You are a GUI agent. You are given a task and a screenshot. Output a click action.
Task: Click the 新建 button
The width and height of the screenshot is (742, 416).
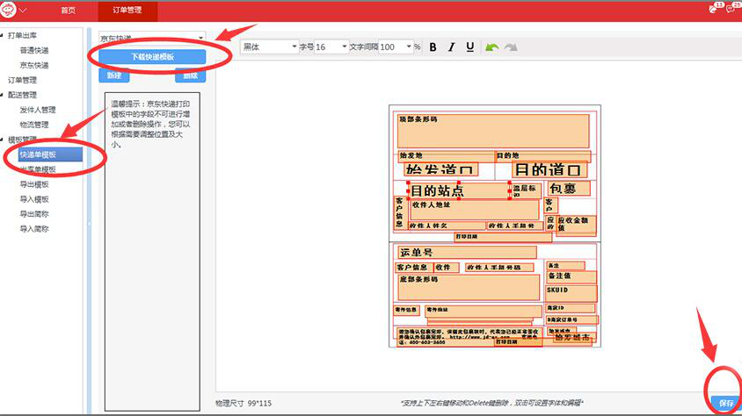[x=113, y=76]
